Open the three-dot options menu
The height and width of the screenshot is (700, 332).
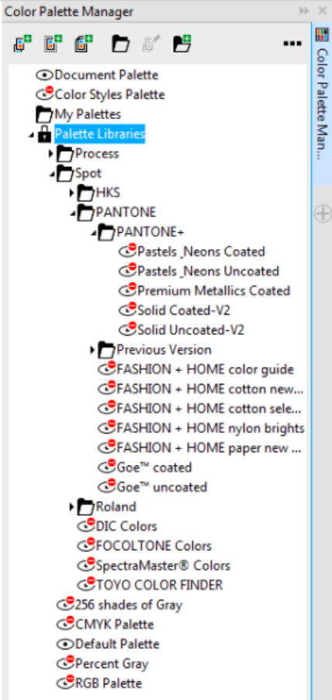[x=292, y=44]
